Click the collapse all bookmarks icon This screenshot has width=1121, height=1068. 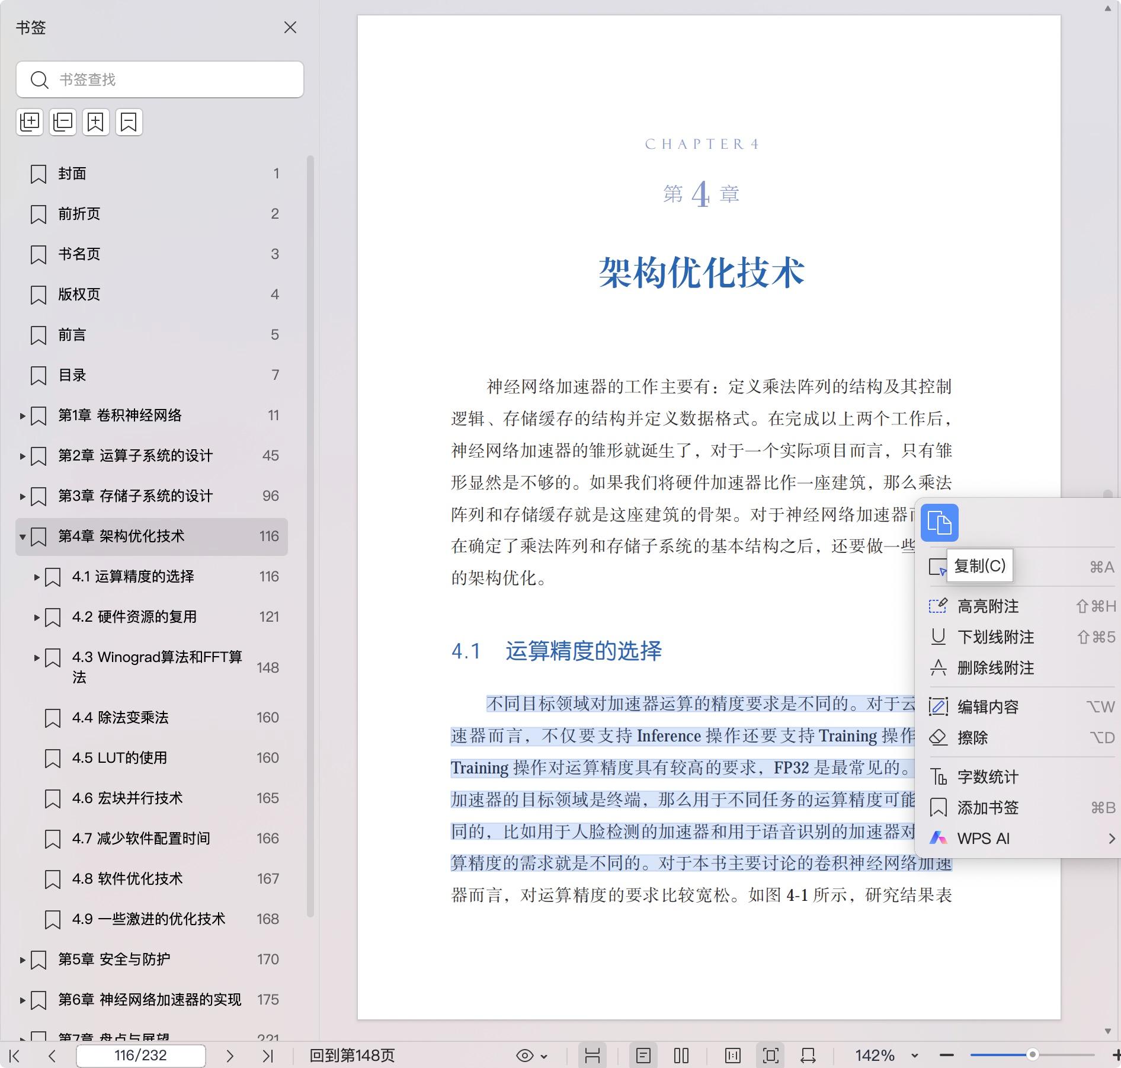coord(63,122)
